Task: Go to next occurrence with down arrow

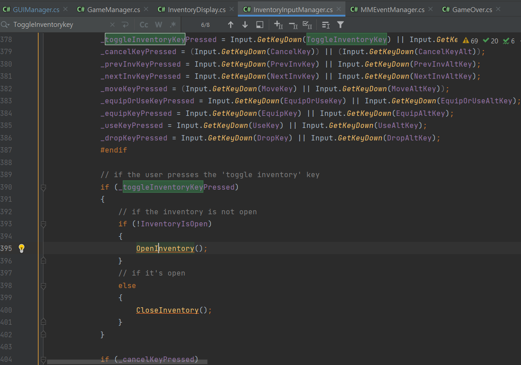Action: click(245, 25)
